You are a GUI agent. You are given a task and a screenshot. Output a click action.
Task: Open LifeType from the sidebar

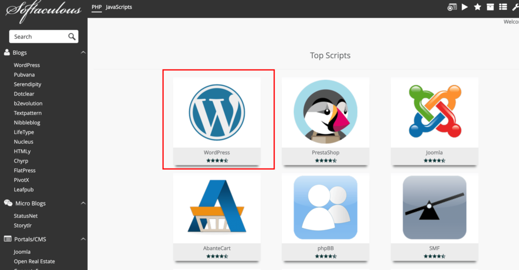coord(24,132)
